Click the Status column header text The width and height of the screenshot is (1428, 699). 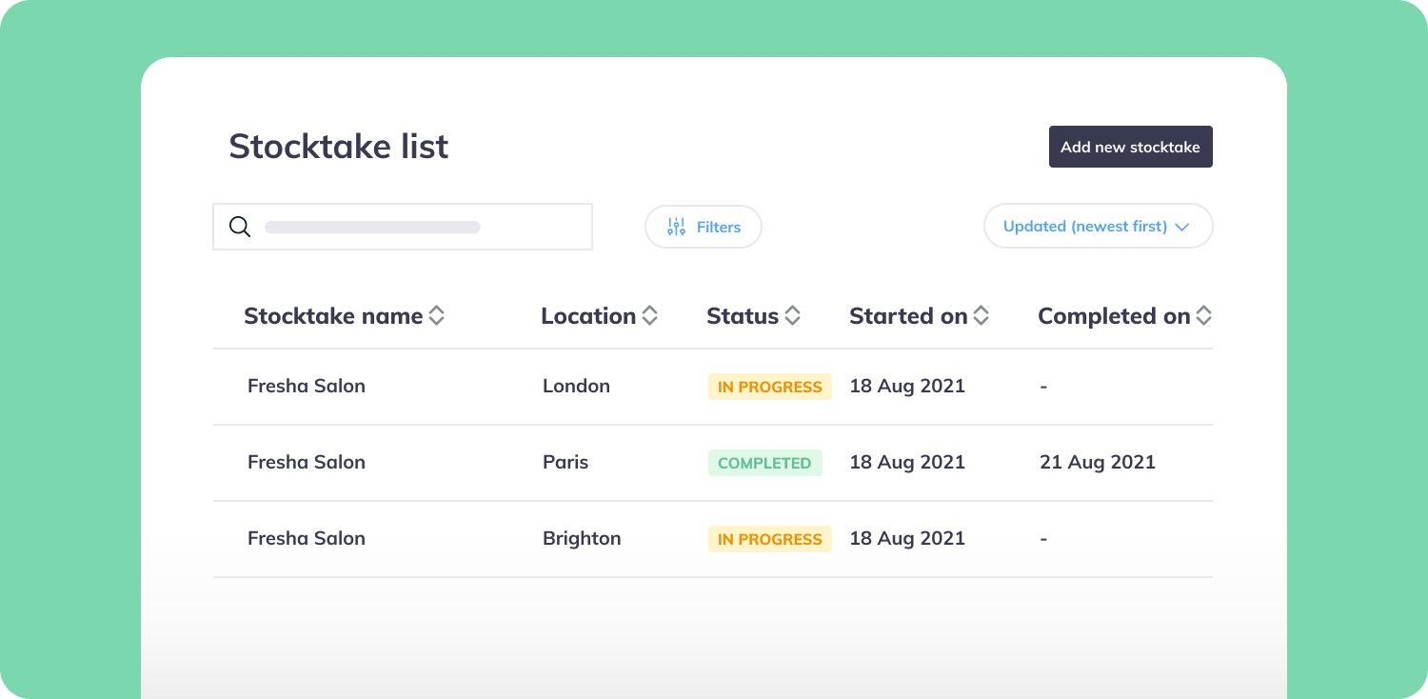tap(743, 316)
